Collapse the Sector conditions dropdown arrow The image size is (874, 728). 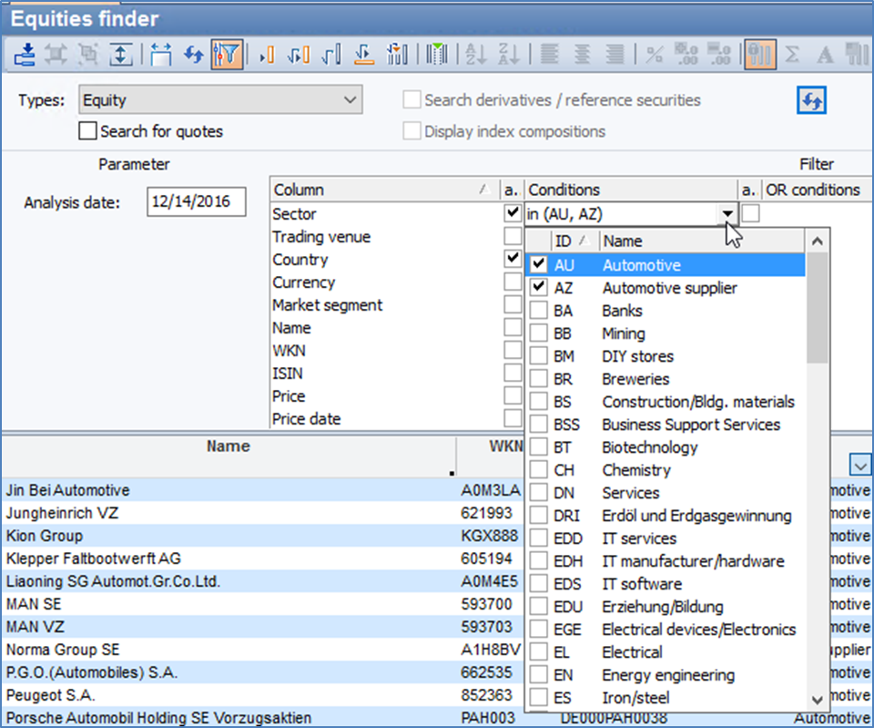(x=727, y=214)
